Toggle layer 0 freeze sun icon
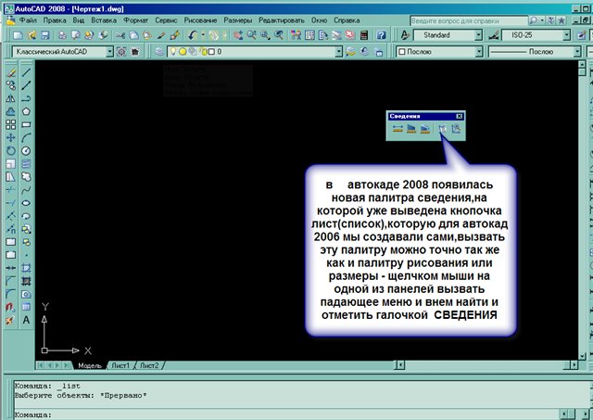The height and width of the screenshot is (420, 593). [183, 52]
